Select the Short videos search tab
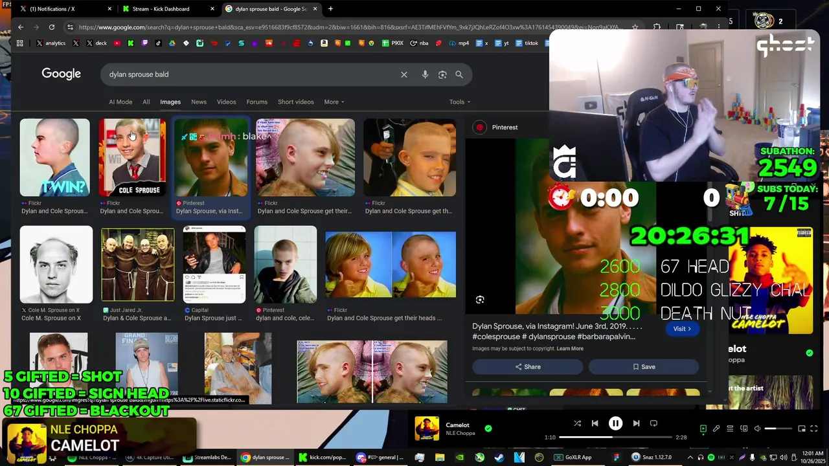 click(x=295, y=102)
